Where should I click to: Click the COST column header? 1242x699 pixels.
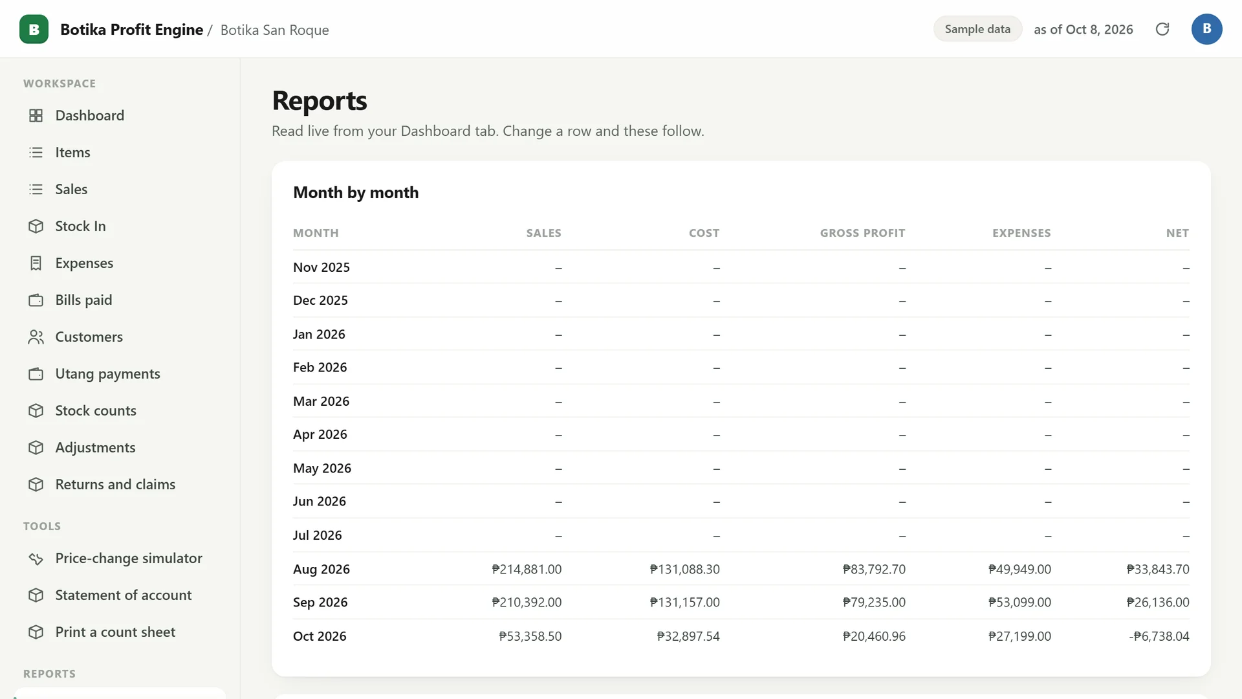(704, 233)
